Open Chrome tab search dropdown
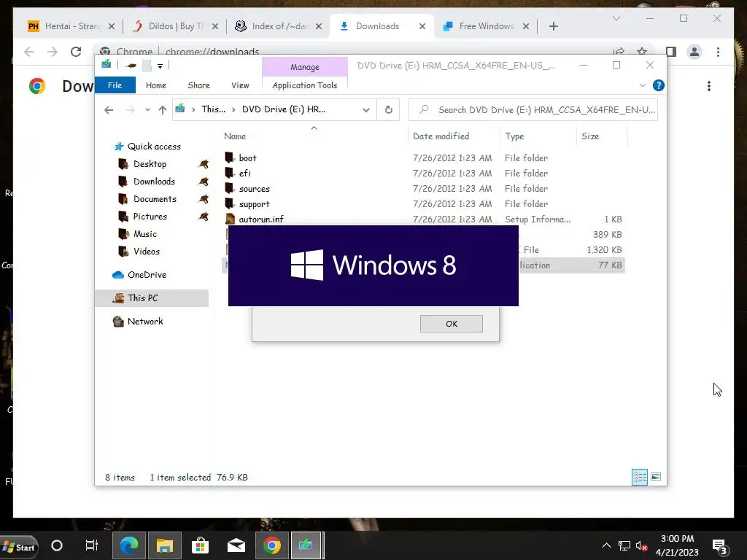Image resolution: width=747 pixels, height=560 pixels. tap(616, 18)
